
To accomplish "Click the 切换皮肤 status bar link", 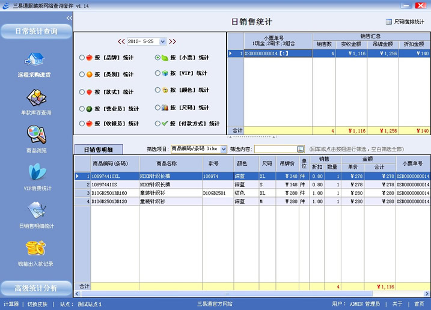I will pyautogui.click(x=37, y=304).
